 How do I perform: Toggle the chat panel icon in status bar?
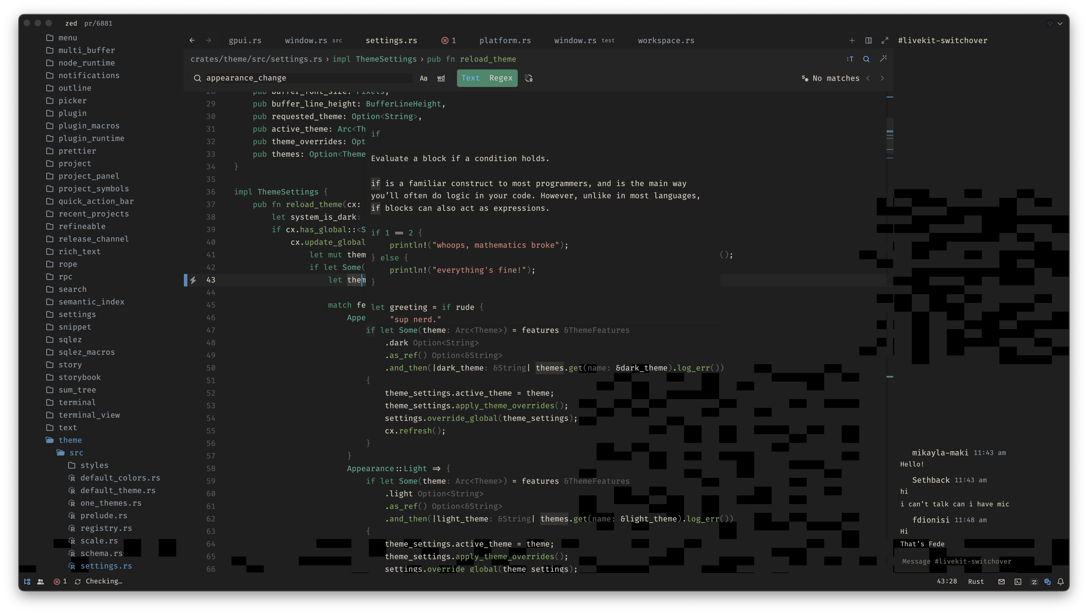pyautogui.click(x=1047, y=581)
